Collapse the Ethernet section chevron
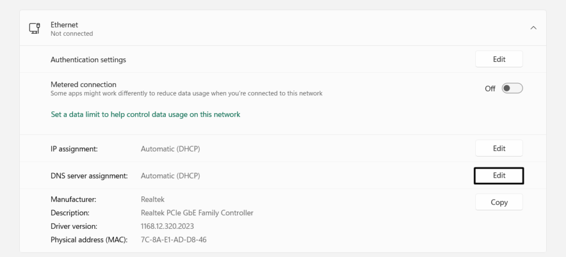The width and height of the screenshot is (566, 257). [533, 28]
